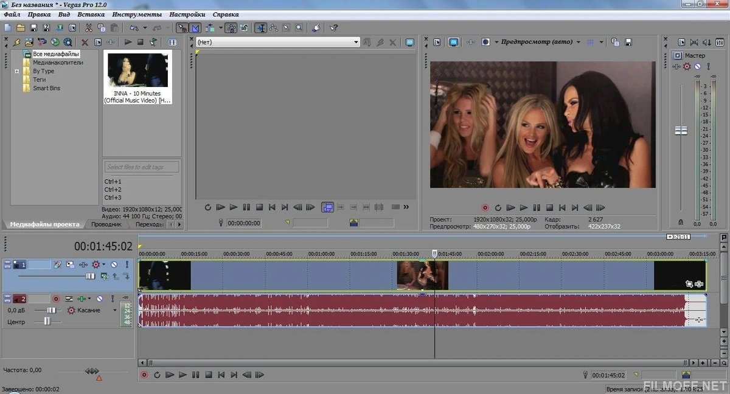Start timeline recording with red Record button
This screenshot has height=394, width=730.
(144, 375)
